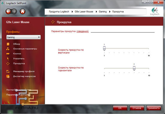Click the Прокрутка arrows icon in sidebar
This screenshot has height=114, width=165.
coord(8,63)
